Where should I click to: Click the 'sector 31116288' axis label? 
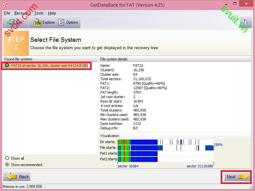click(x=200, y=166)
